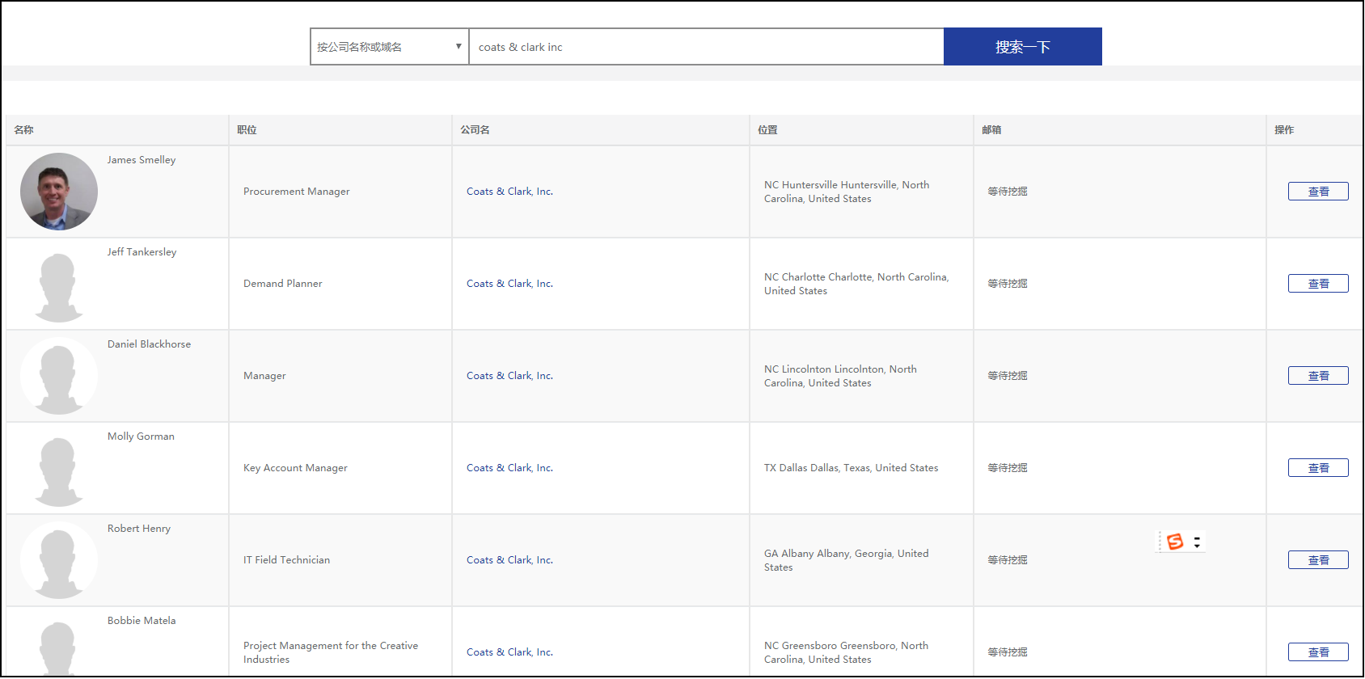The width and height of the screenshot is (1365, 679).
Task: Click 等待挖掘 email status for Molly Gorman
Action: (1008, 468)
